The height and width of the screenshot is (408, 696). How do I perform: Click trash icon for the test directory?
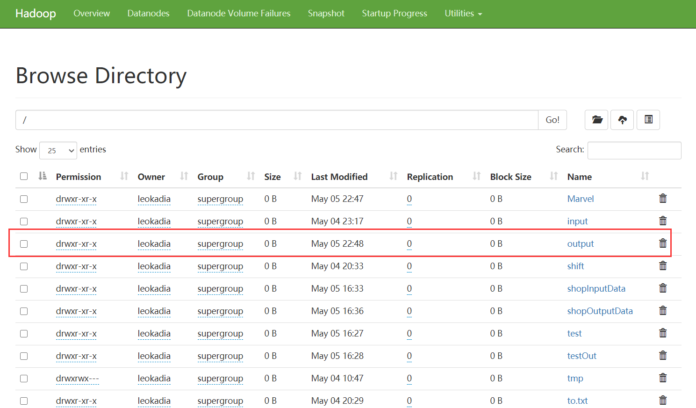[x=663, y=333]
